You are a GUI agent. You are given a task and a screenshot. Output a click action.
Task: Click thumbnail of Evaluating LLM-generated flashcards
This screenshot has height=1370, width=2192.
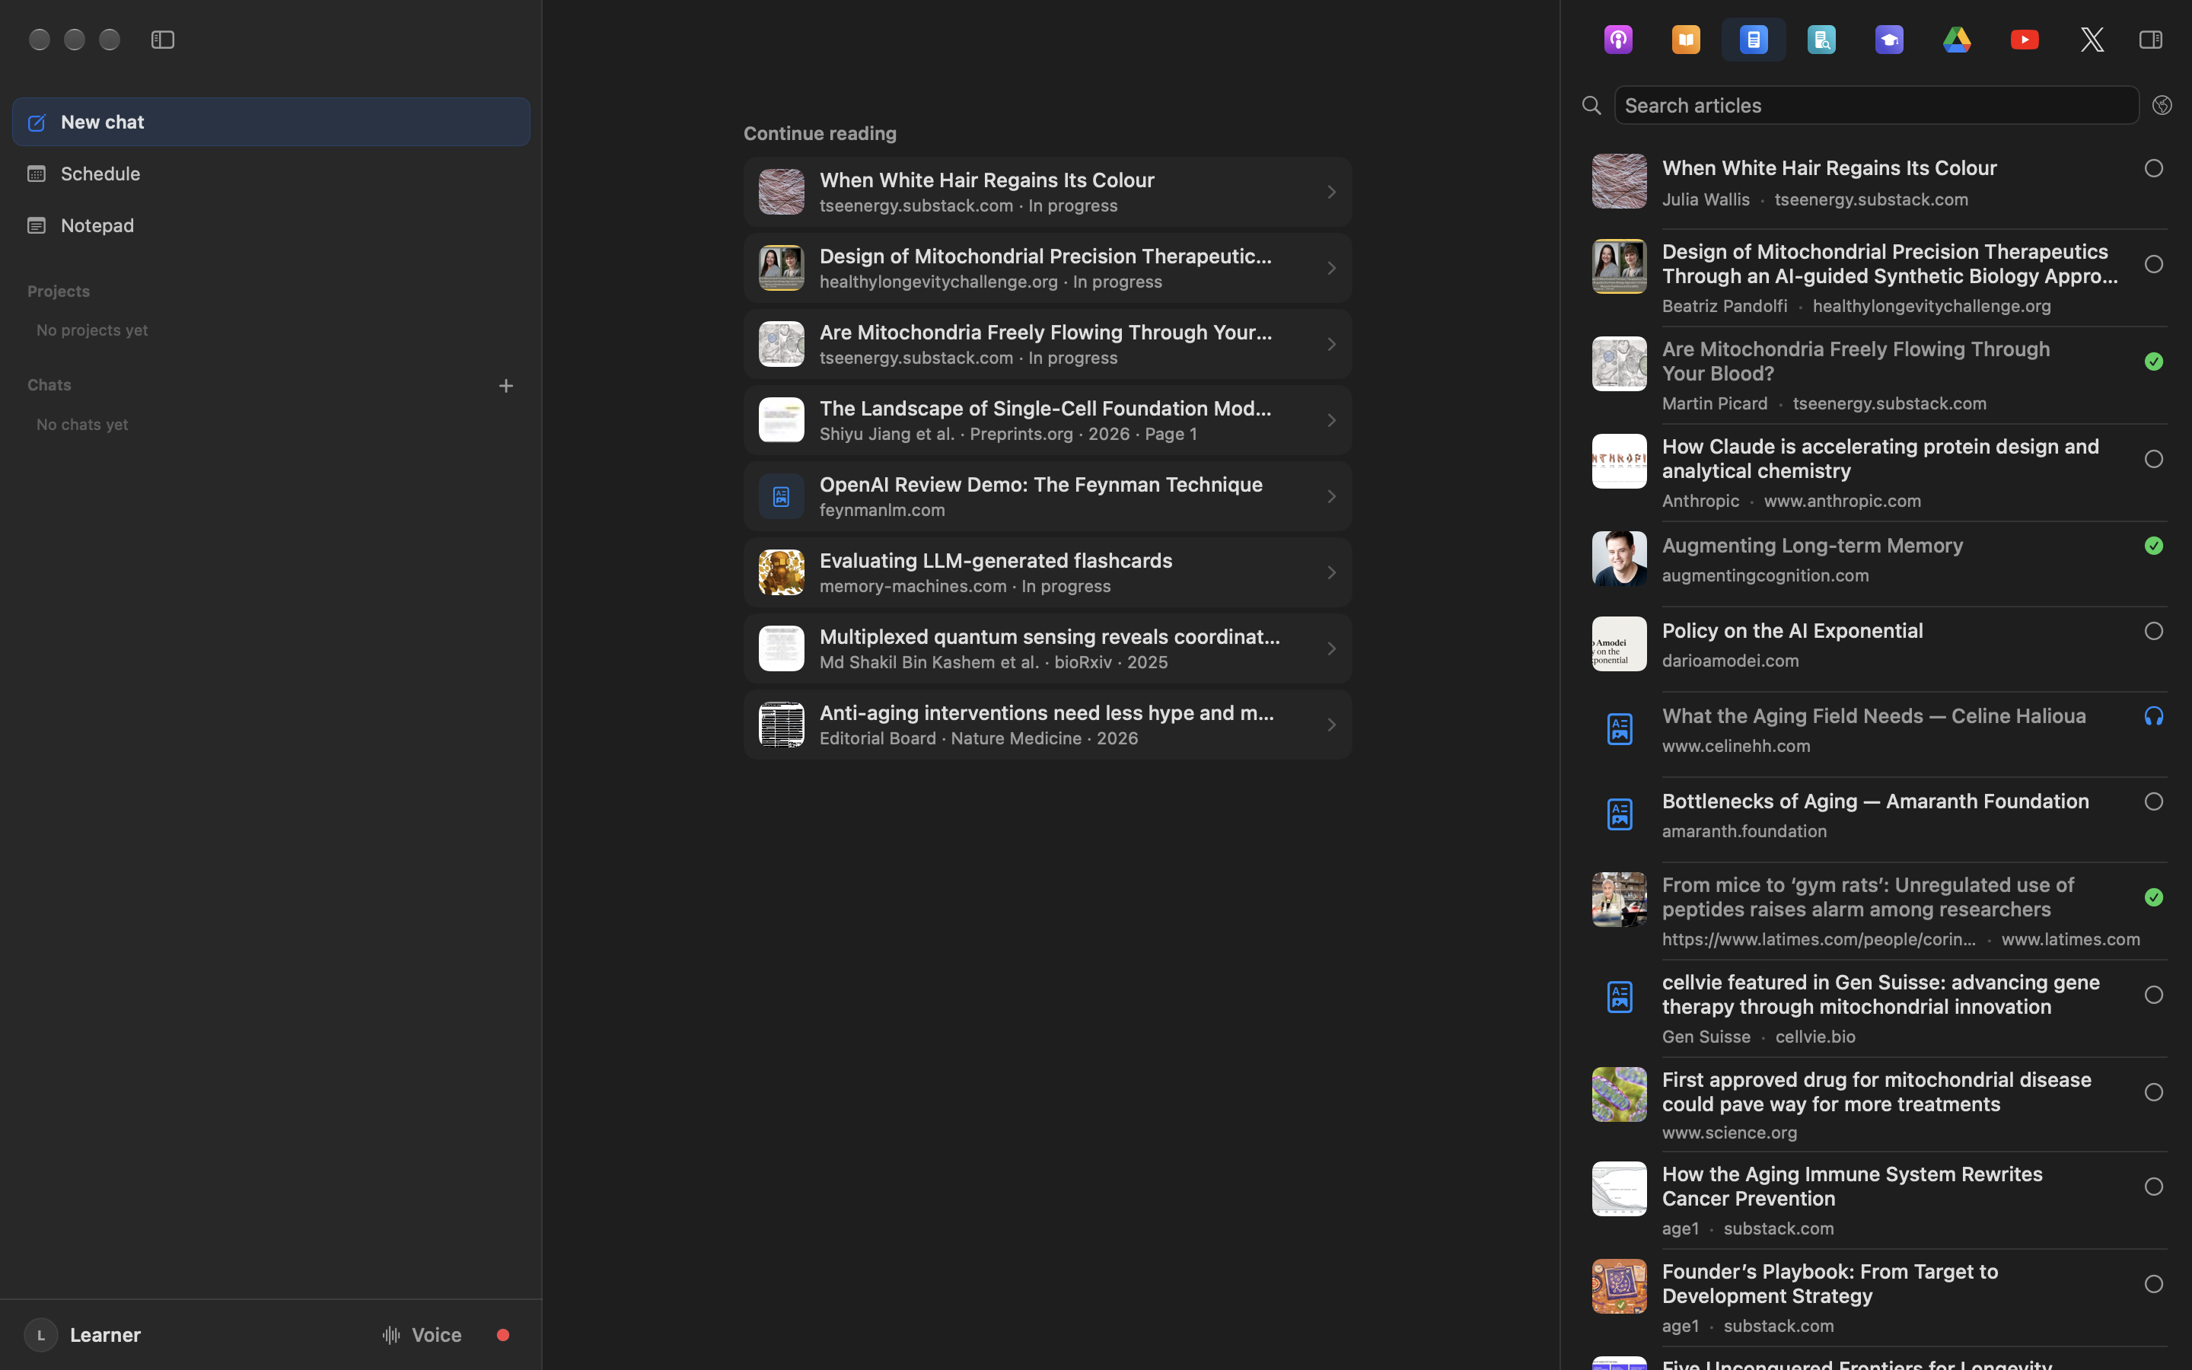[x=781, y=572]
